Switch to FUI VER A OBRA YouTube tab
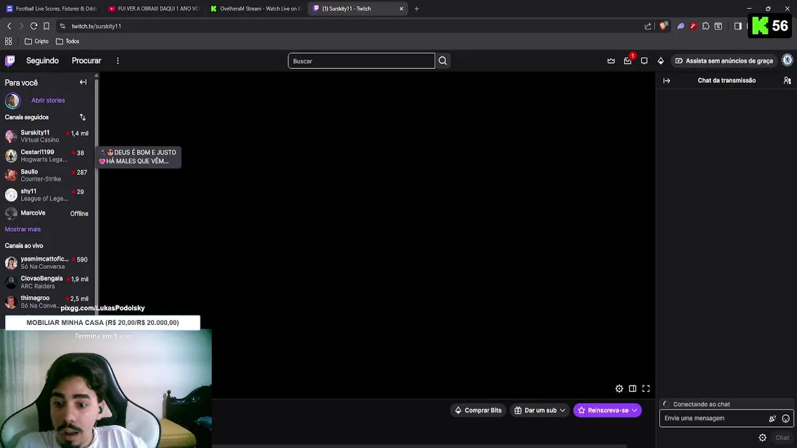 tap(153, 9)
